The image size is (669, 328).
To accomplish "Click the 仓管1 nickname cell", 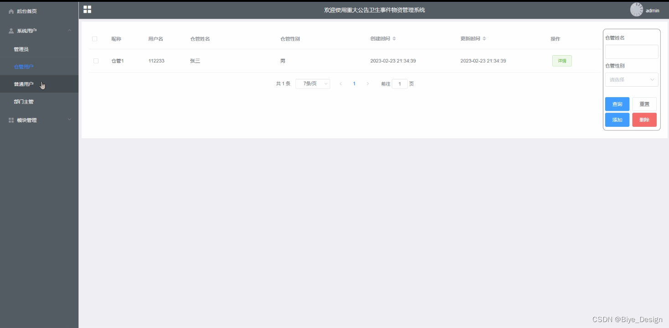I will (118, 61).
